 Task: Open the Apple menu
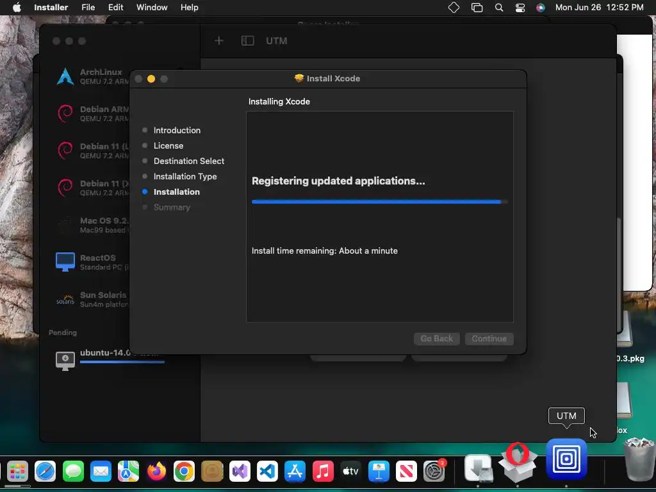click(x=17, y=7)
